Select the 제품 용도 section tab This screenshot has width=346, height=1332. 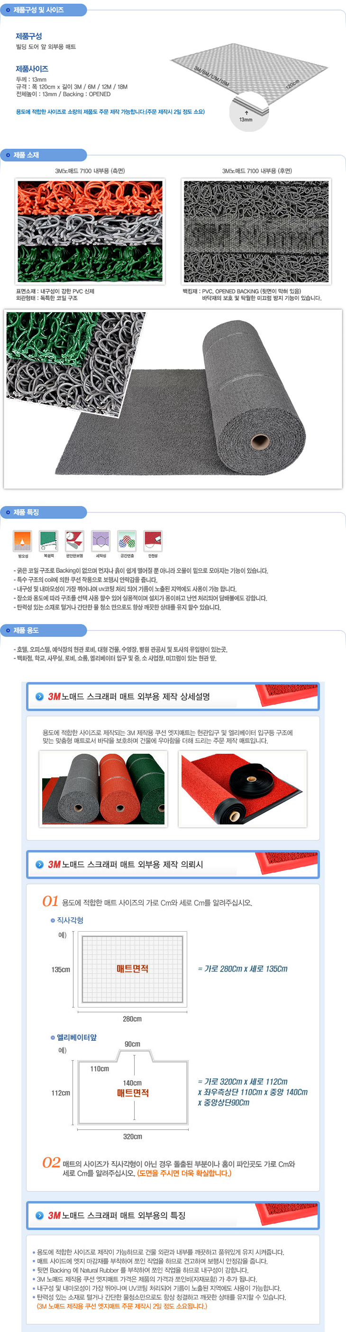click(44, 630)
